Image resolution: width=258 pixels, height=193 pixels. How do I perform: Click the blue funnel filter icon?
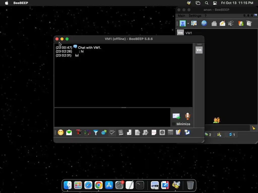point(95,132)
